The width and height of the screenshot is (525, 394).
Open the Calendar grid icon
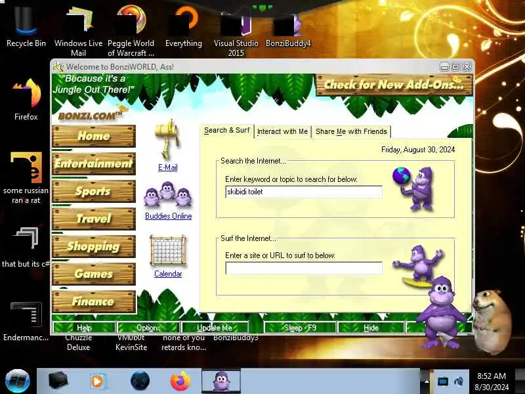click(168, 250)
